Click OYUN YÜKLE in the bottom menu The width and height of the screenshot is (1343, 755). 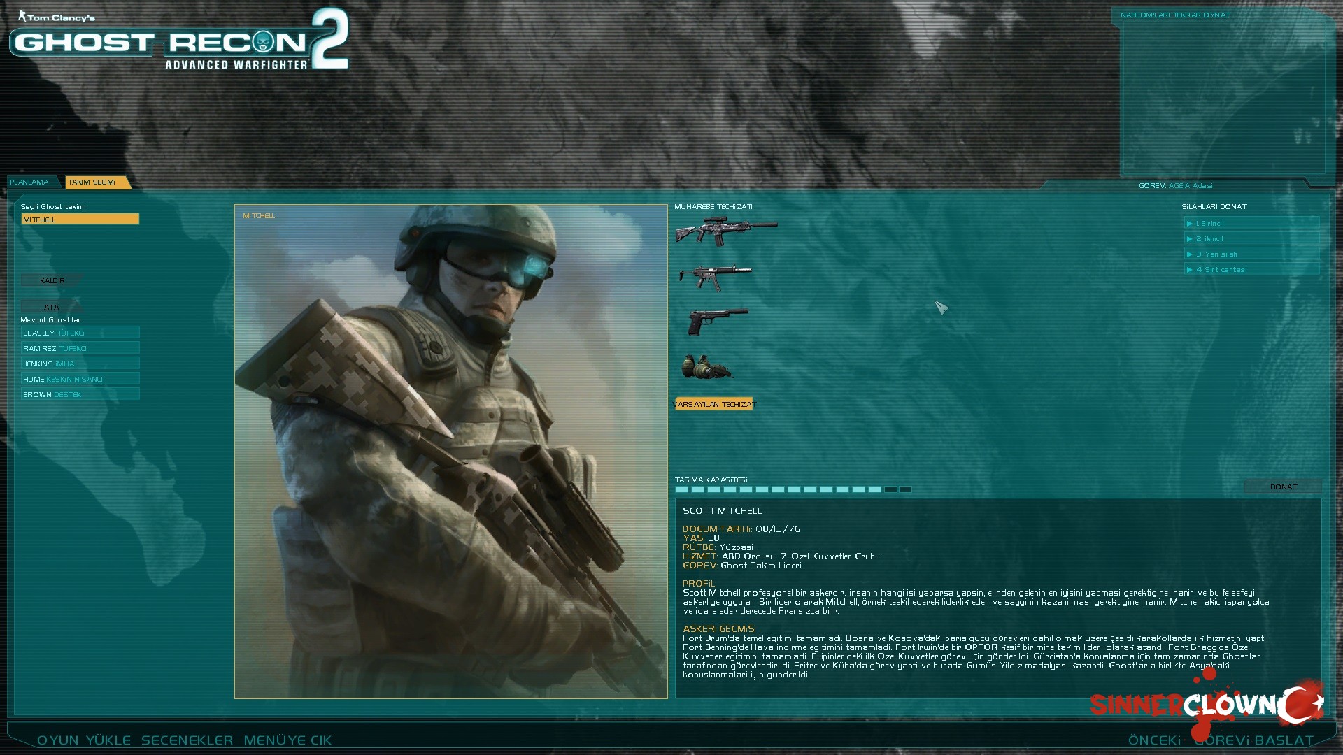[84, 740]
